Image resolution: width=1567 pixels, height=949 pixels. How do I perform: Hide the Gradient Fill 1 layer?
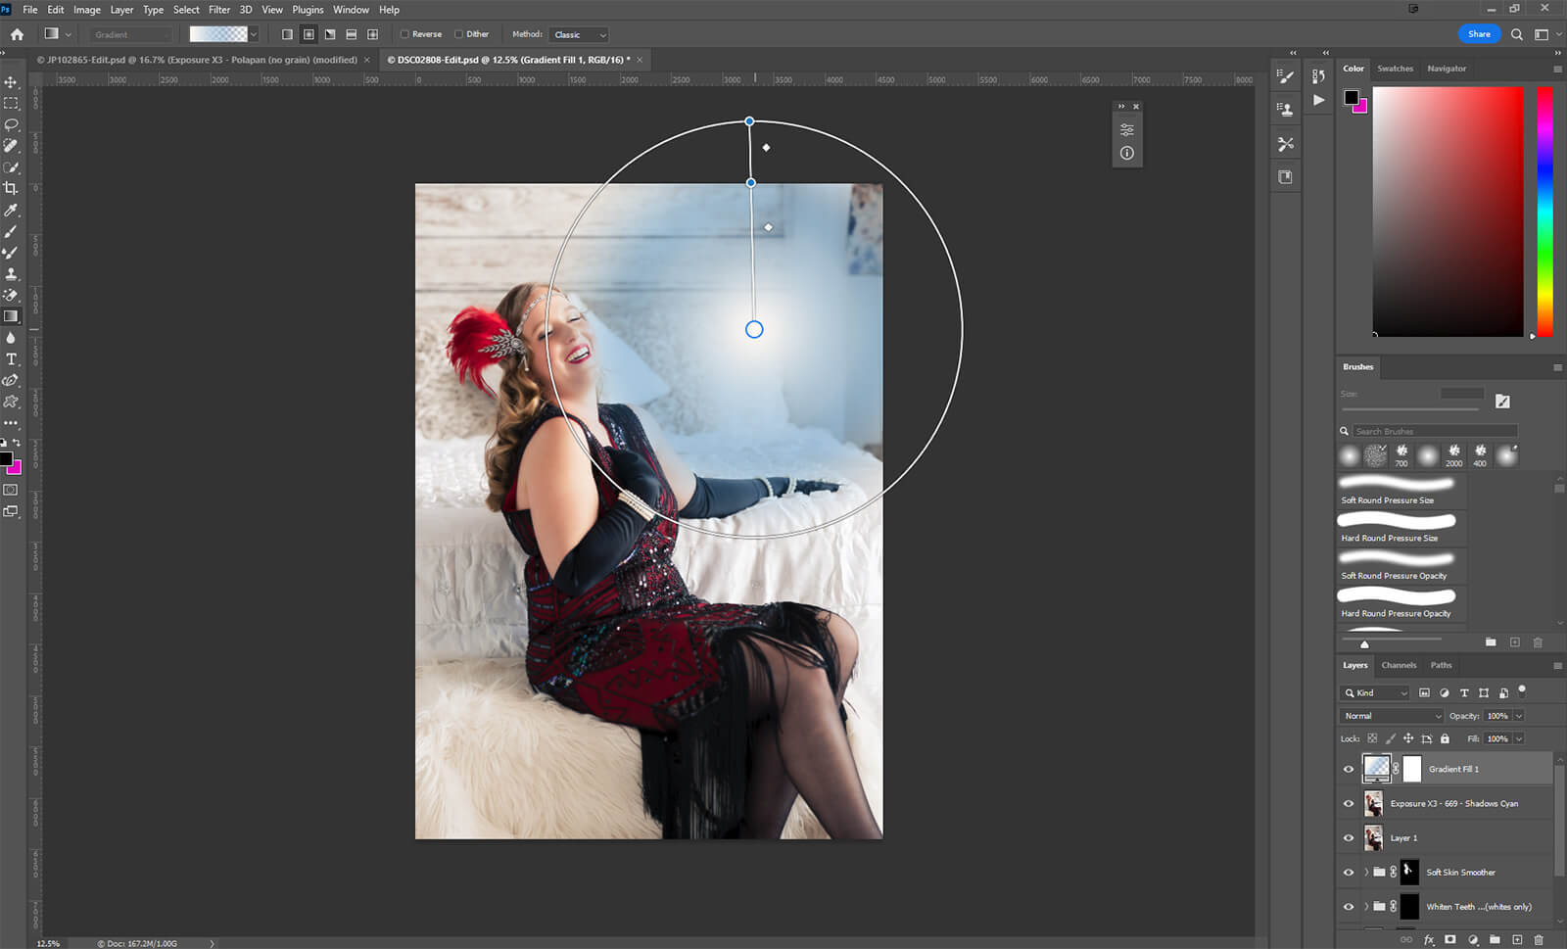(1349, 769)
